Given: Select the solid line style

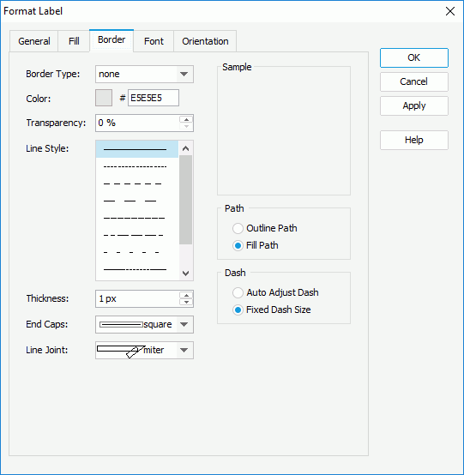Looking at the screenshot, I should [137, 149].
